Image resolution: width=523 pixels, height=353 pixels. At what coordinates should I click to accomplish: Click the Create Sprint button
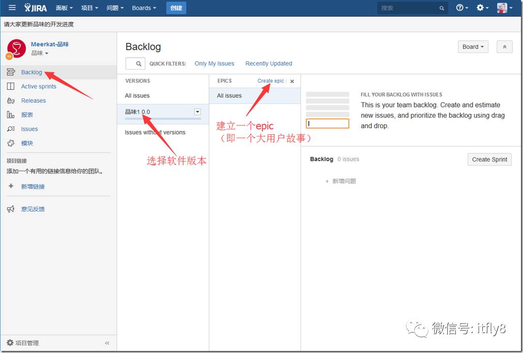coord(489,159)
